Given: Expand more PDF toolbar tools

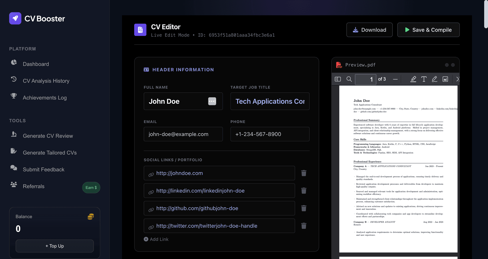Looking at the screenshot, I should click(x=457, y=79).
